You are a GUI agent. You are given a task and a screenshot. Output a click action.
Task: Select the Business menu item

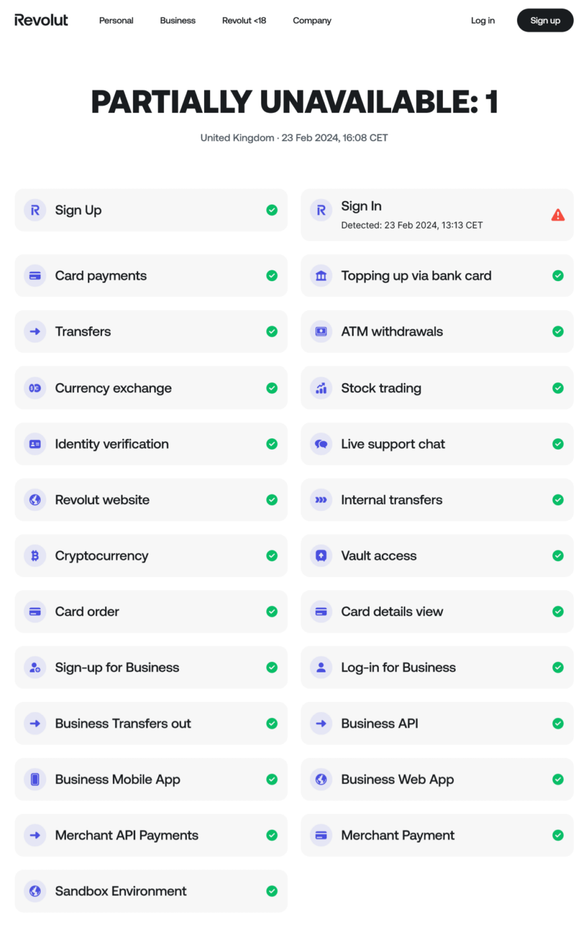coord(177,20)
